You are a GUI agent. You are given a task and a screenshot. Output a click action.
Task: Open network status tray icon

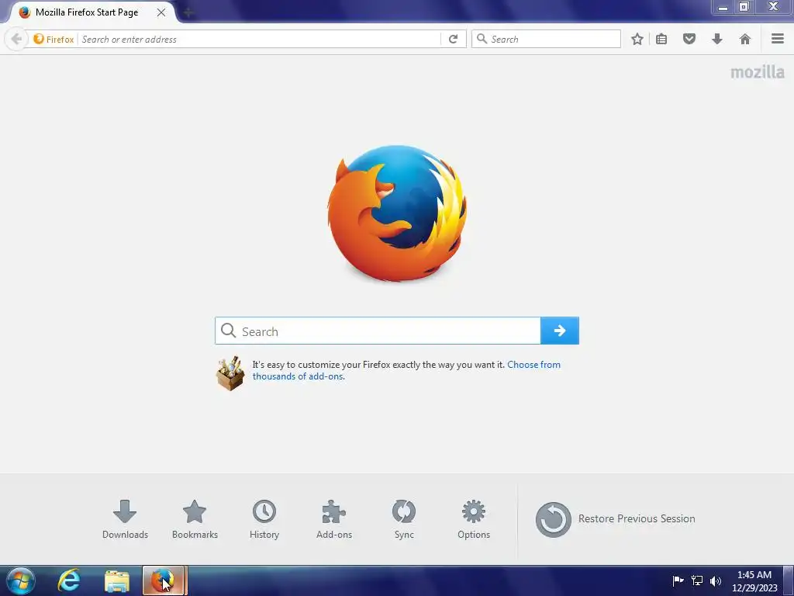697,580
